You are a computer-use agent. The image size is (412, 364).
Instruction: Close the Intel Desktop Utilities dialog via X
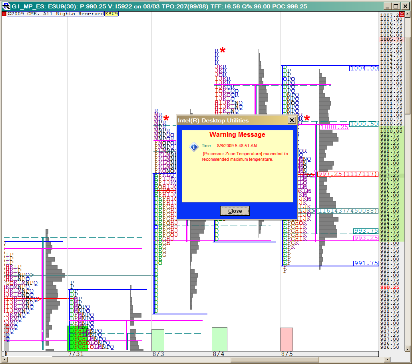coord(292,120)
